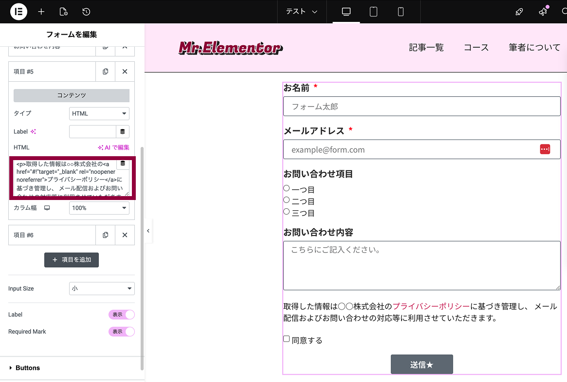Disable the Required Mark display toggle

(x=121, y=331)
